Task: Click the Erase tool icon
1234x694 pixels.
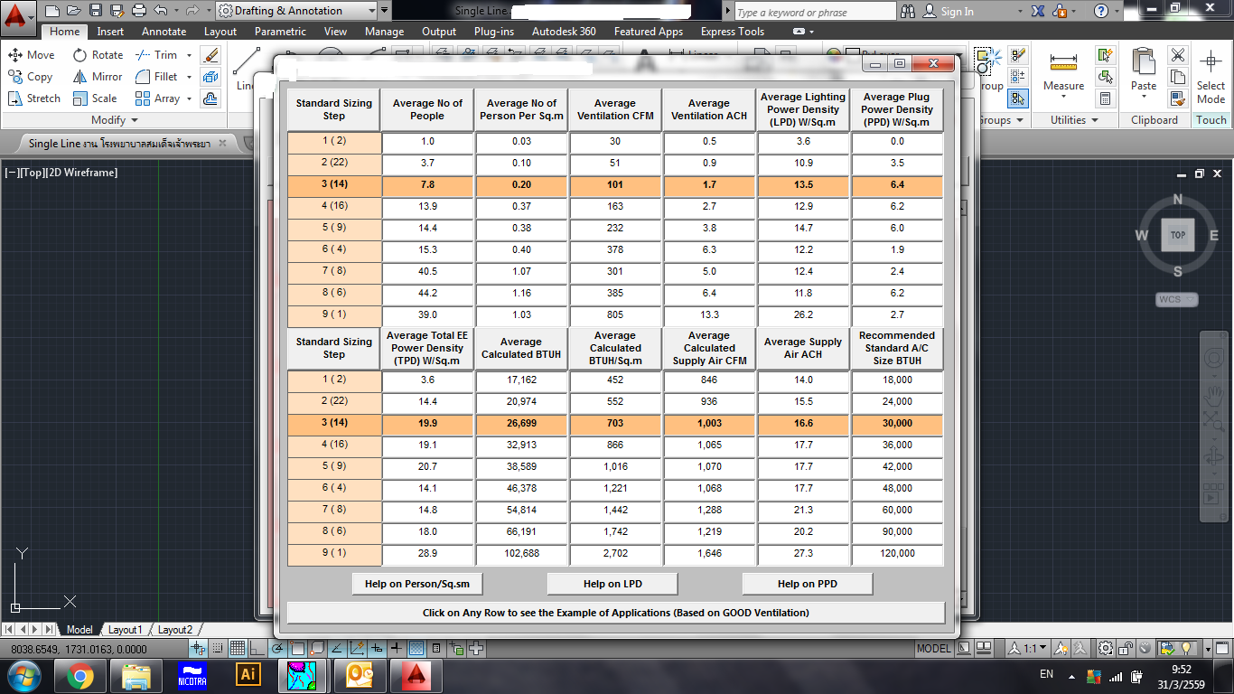Action: pyautogui.click(x=210, y=55)
